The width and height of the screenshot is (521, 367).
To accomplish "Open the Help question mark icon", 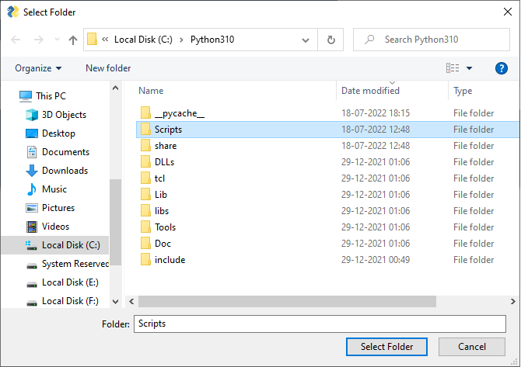I will 502,68.
